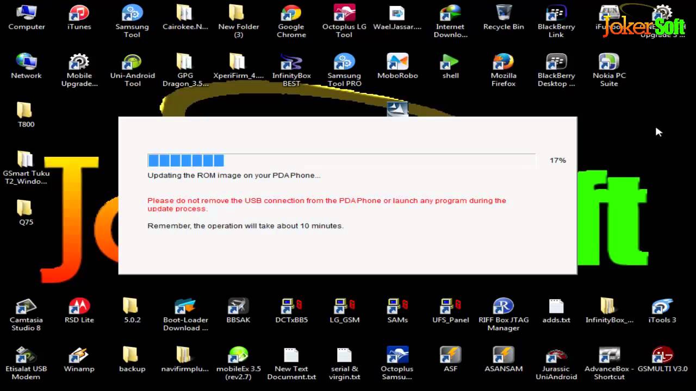Launch Uni-Android Tool
Viewport: 696px width, 391px height.
coord(132,70)
